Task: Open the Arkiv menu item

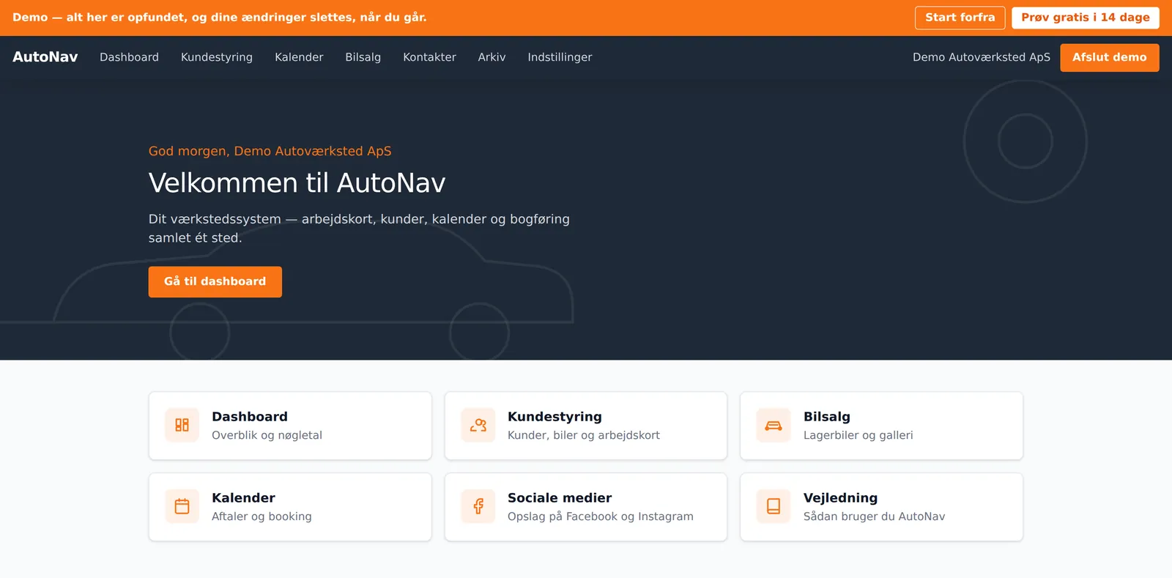Action: 492,57
